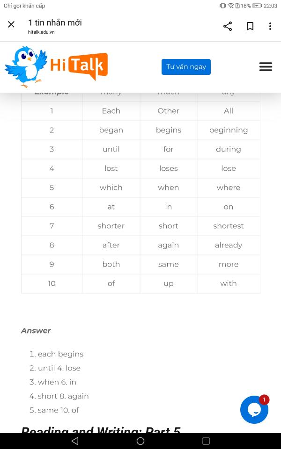Select the 'already' option in row 8
Image resolution: width=281 pixels, height=449 pixels.
(229, 245)
